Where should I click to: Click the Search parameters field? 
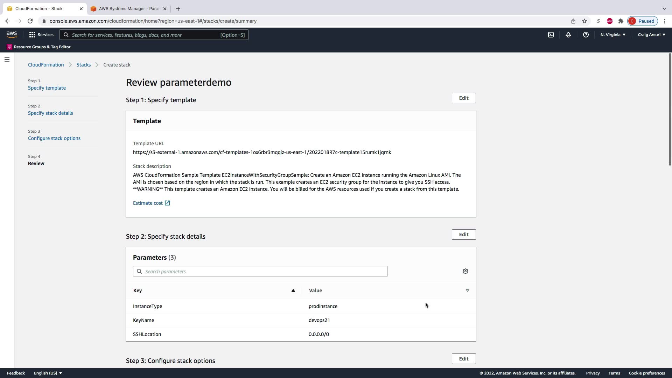point(260,271)
